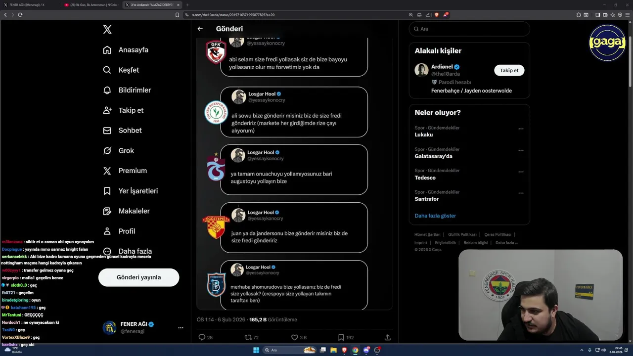Screen dimensions: 633x356
Task: Click Galatasaray'da trending topic
Action: click(x=433, y=156)
